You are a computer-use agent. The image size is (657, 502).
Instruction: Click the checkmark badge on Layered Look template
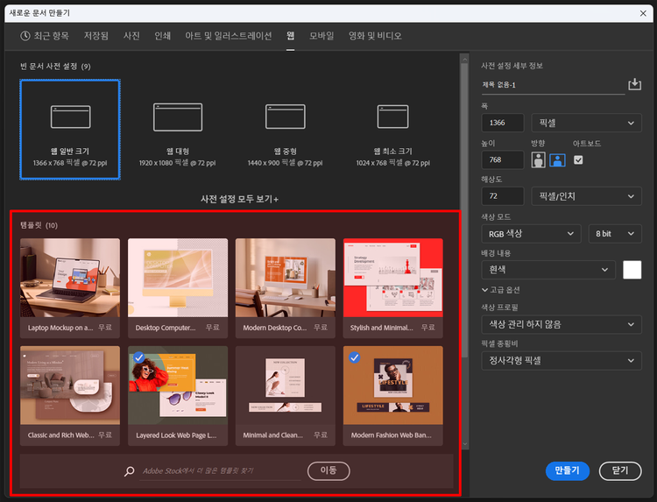[138, 357]
